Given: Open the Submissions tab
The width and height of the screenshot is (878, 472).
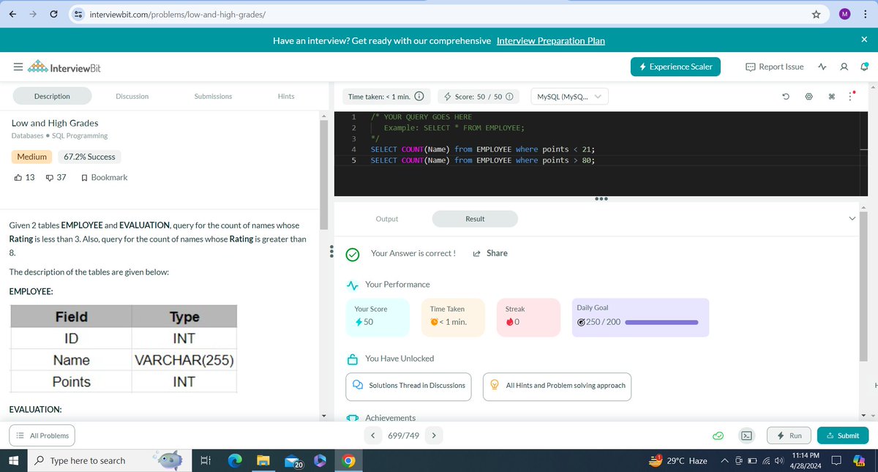Looking at the screenshot, I should click(x=213, y=96).
